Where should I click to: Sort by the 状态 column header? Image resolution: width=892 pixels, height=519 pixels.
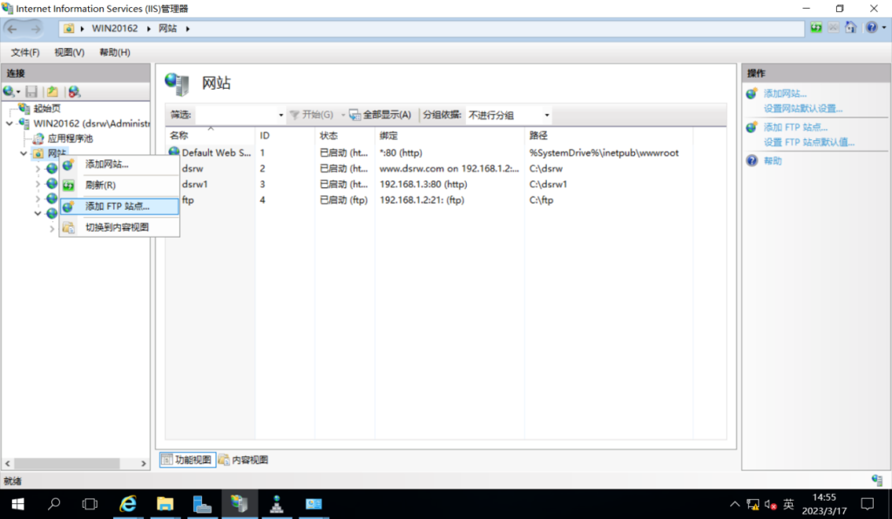point(345,135)
